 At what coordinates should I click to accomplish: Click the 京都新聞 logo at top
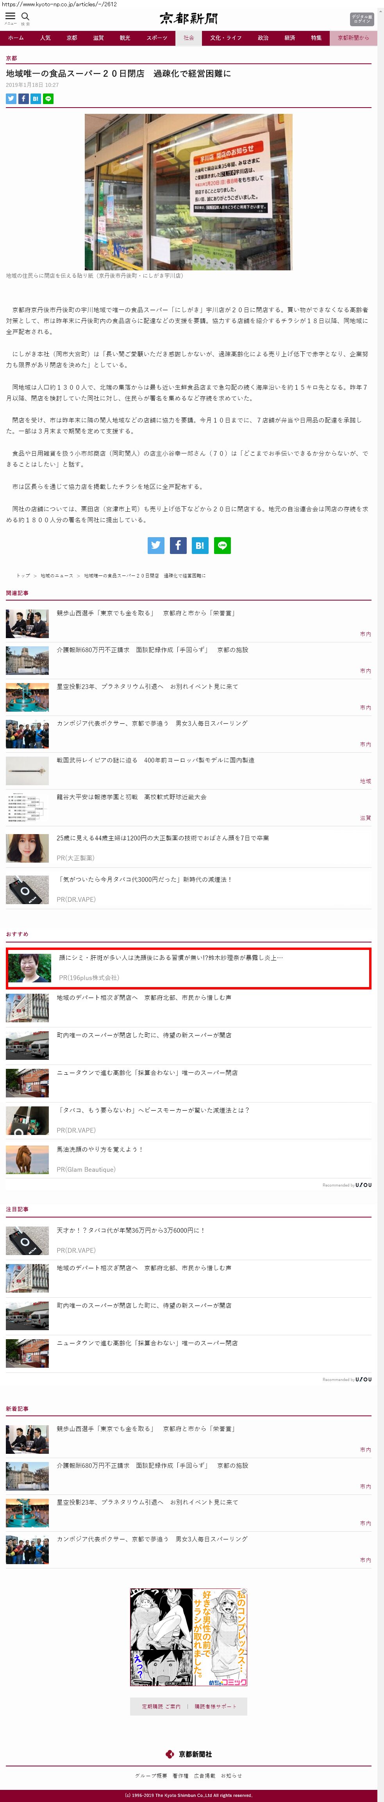click(189, 18)
